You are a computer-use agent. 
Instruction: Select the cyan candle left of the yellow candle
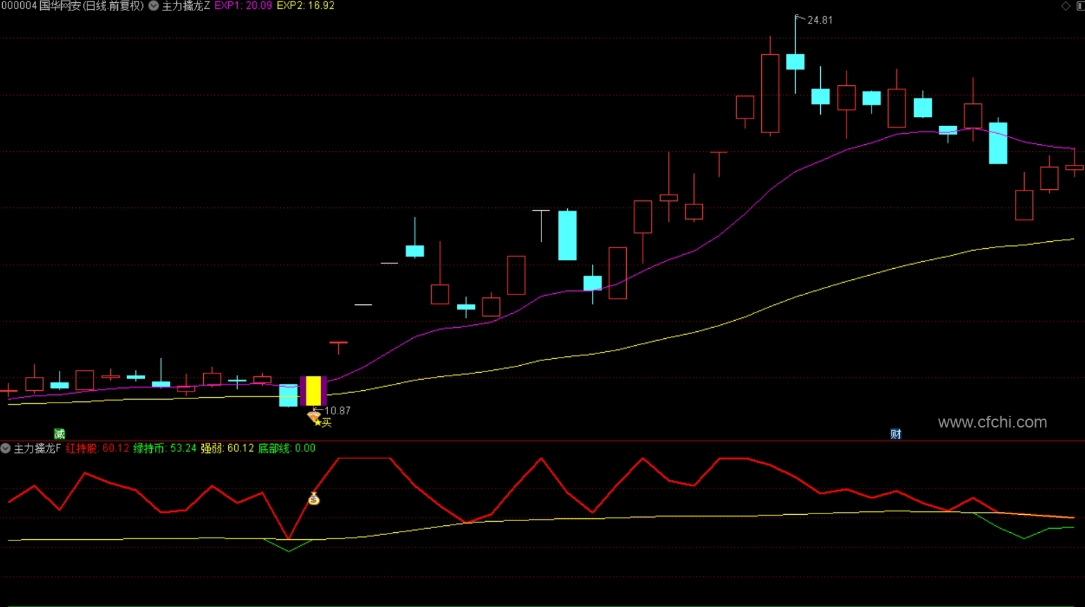point(288,395)
